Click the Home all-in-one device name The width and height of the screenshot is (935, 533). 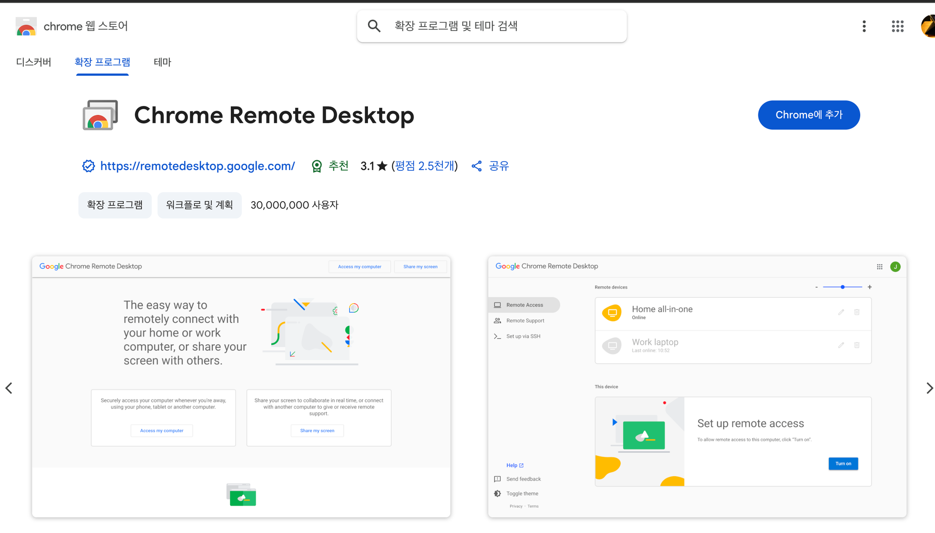pyautogui.click(x=662, y=309)
